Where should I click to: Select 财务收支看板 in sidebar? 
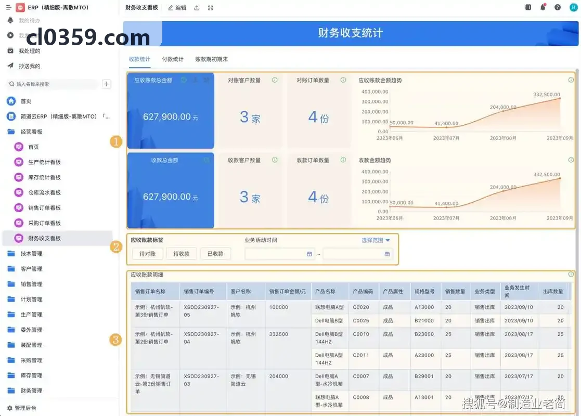(58, 238)
